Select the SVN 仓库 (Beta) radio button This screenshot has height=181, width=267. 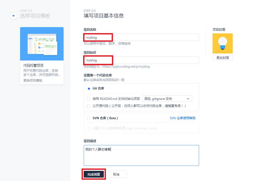click(x=89, y=118)
